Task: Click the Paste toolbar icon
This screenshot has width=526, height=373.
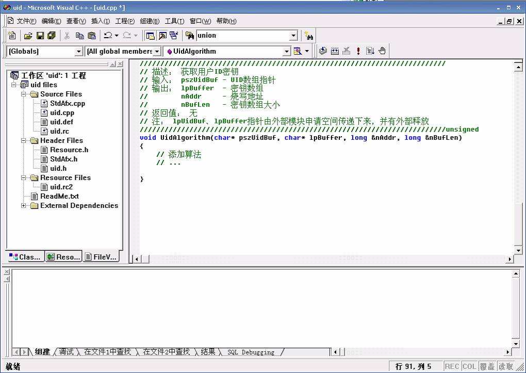Action: pyautogui.click(x=92, y=36)
